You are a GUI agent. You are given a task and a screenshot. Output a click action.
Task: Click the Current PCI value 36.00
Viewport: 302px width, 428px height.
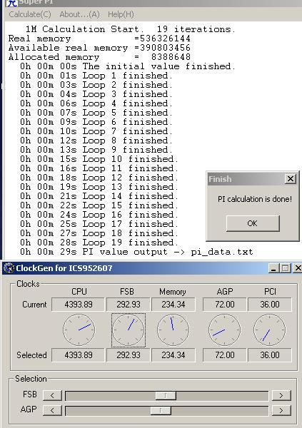pos(270,305)
